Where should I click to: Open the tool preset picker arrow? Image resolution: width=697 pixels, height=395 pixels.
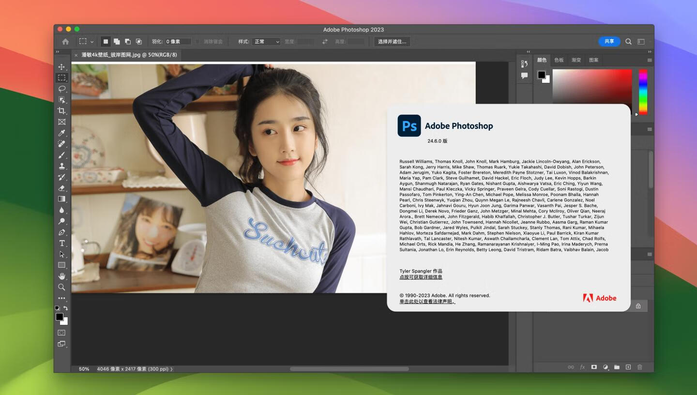[x=92, y=42]
